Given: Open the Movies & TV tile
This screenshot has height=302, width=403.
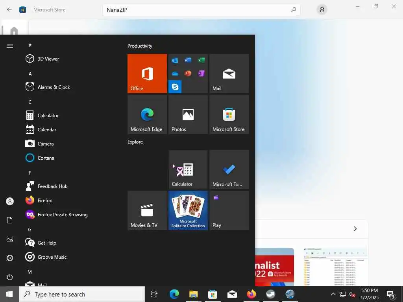Looking at the screenshot, I should [147, 210].
